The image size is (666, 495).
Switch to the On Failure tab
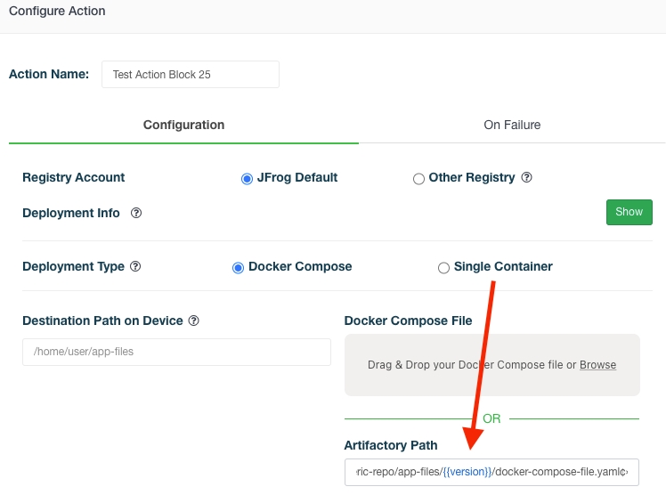click(x=512, y=125)
